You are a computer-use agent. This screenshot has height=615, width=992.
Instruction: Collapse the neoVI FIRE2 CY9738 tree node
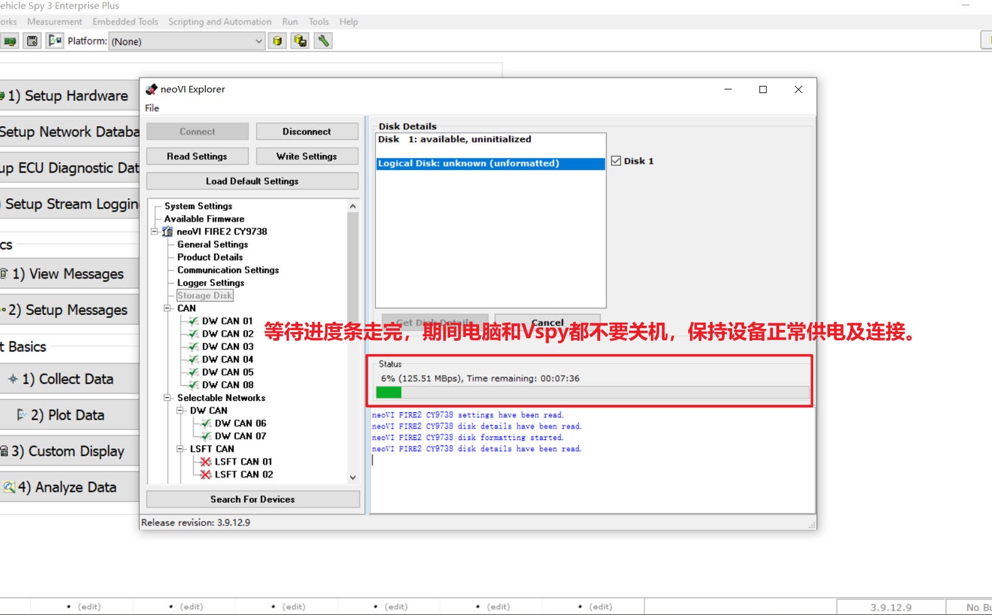click(x=154, y=232)
